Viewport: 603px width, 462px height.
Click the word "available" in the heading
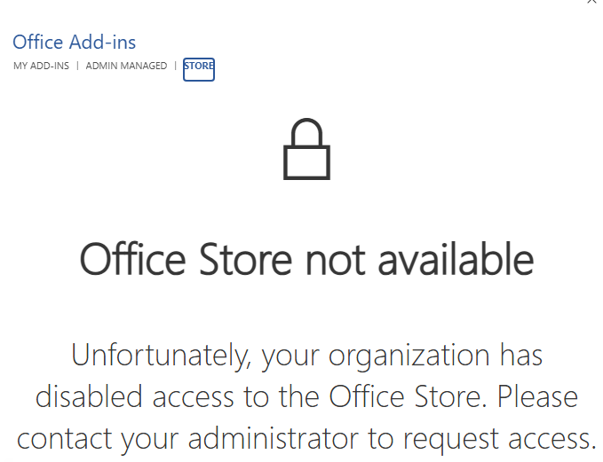[x=456, y=259]
